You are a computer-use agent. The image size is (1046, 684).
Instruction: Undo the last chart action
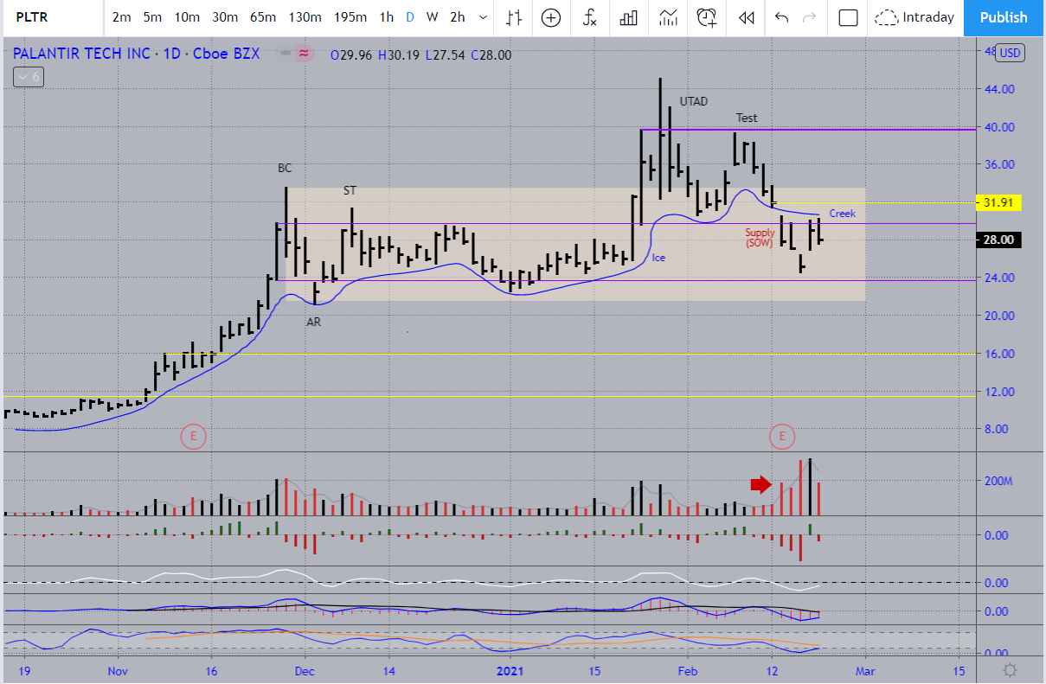[x=782, y=17]
